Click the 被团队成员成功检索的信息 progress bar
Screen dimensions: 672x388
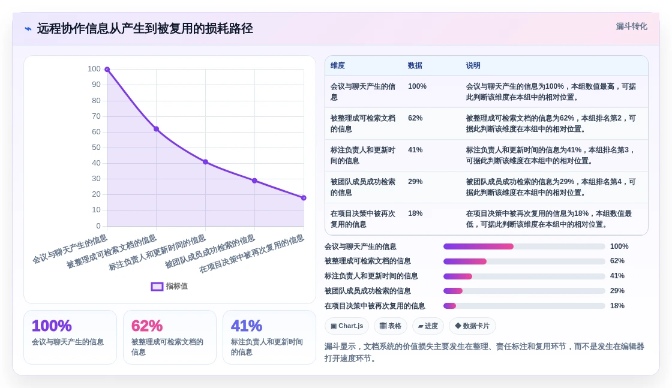click(524, 291)
